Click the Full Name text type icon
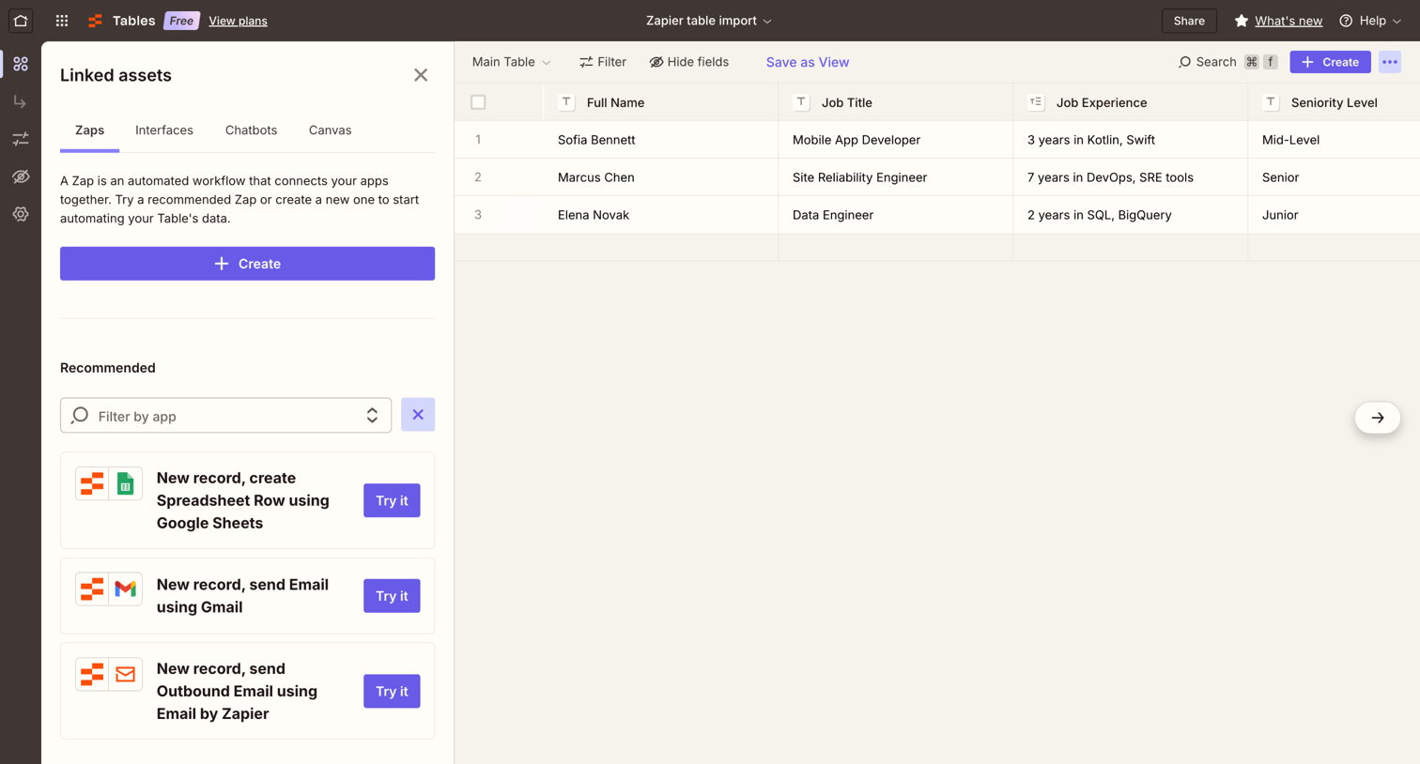This screenshot has width=1420, height=764. coord(566,102)
